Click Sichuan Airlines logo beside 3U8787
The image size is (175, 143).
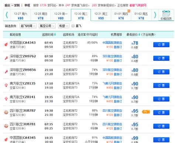tap(6, 112)
